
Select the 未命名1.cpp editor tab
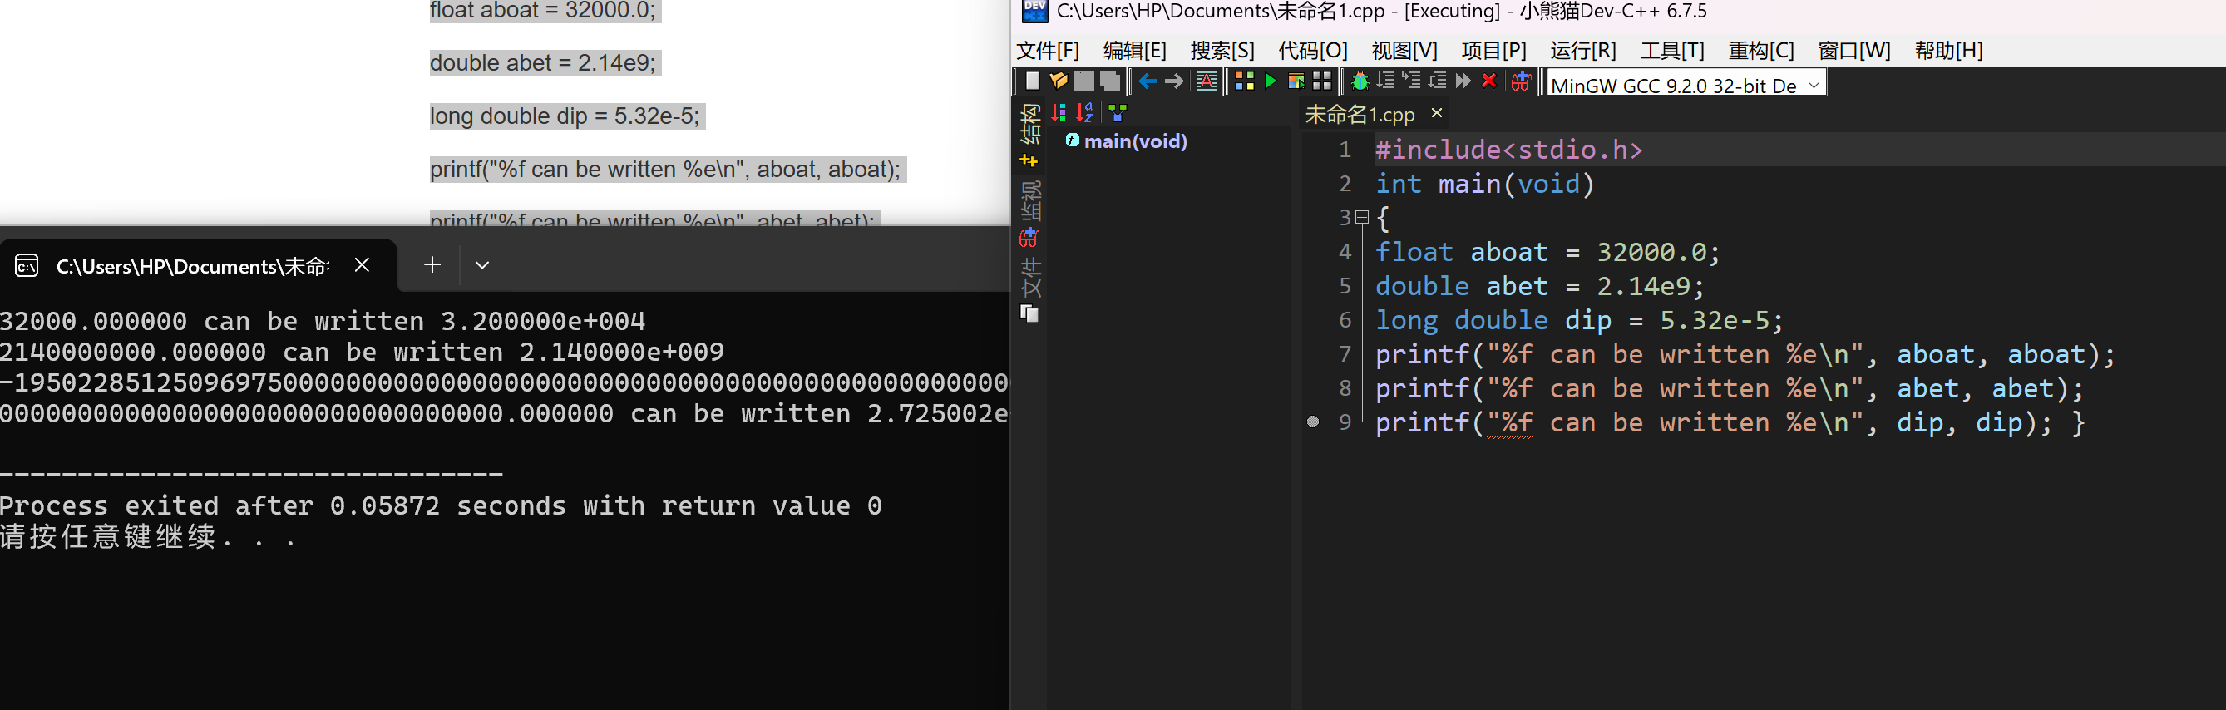tap(1360, 114)
